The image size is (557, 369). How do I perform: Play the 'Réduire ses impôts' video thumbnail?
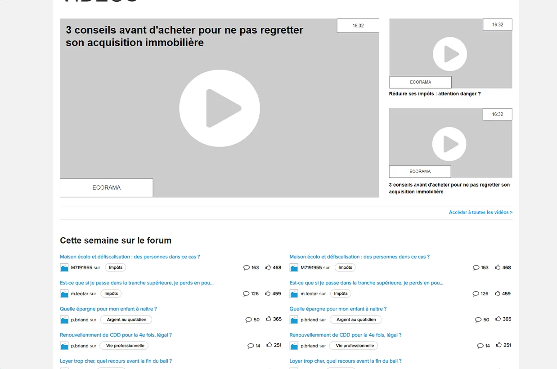point(450,54)
